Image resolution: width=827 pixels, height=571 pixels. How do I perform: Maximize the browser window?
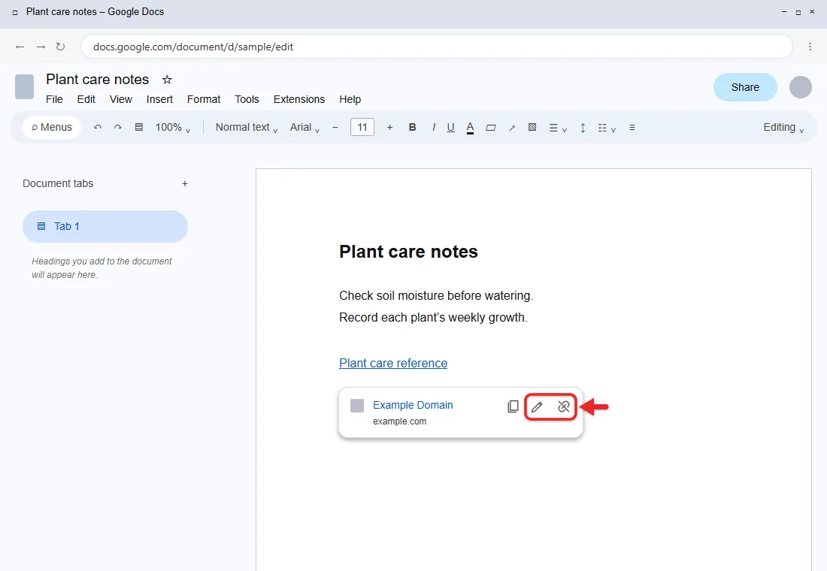coord(798,12)
